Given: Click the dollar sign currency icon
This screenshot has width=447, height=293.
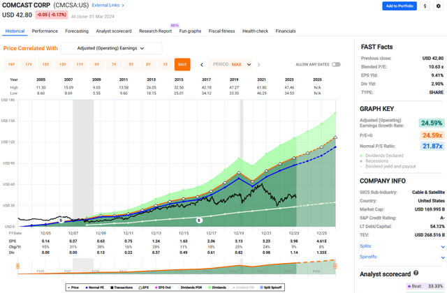Looking at the screenshot, I should pos(425,6).
